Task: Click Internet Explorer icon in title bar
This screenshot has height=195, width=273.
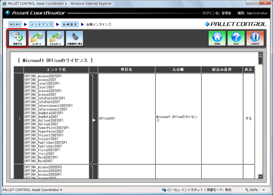Action: [4, 3]
